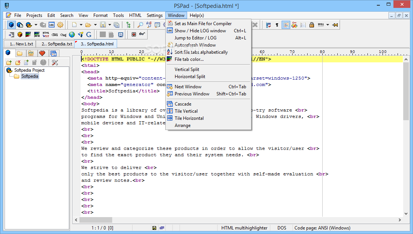413x234 pixels.
Task: Toggle the stay-on-top pushpin icon
Action: (335, 25)
